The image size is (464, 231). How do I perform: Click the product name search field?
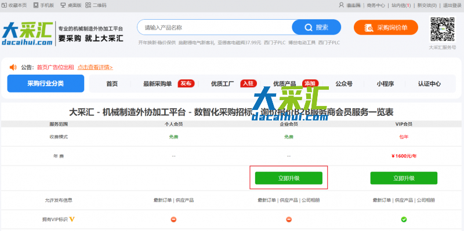215,27
